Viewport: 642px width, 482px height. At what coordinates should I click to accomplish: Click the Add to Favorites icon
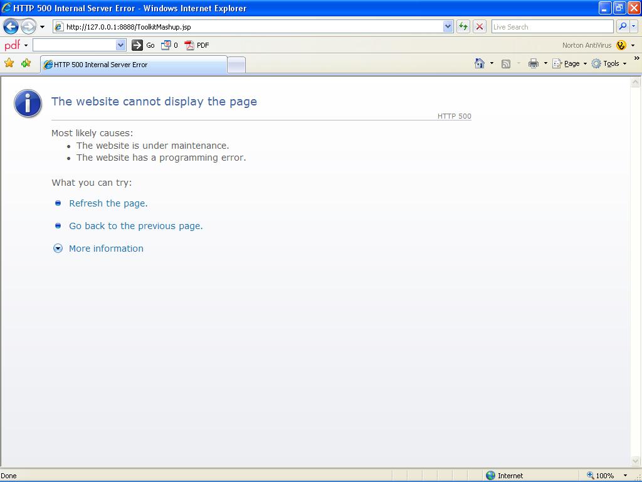(25, 63)
